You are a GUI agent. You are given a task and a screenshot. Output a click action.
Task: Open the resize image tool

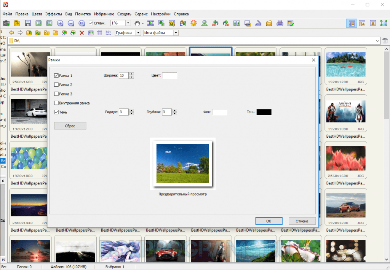(x=161, y=23)
